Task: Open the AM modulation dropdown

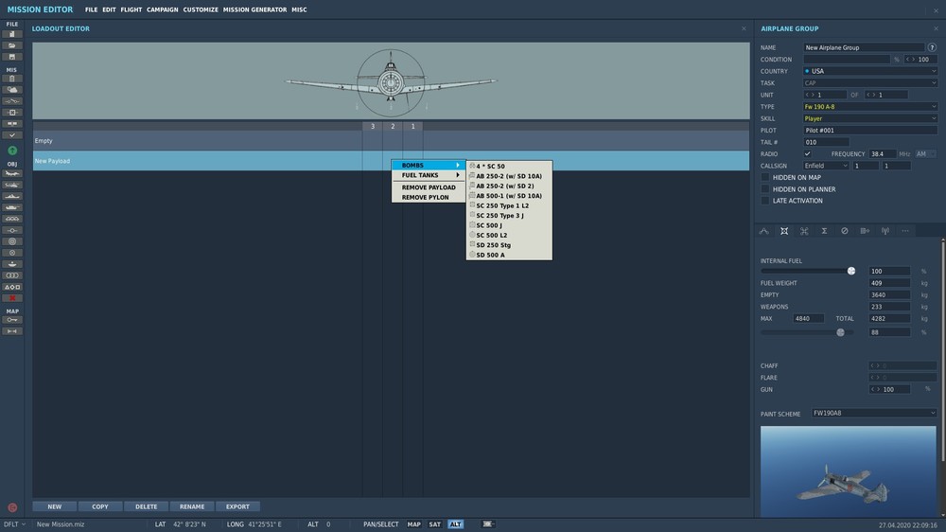Action: click(x=925, y=154)
